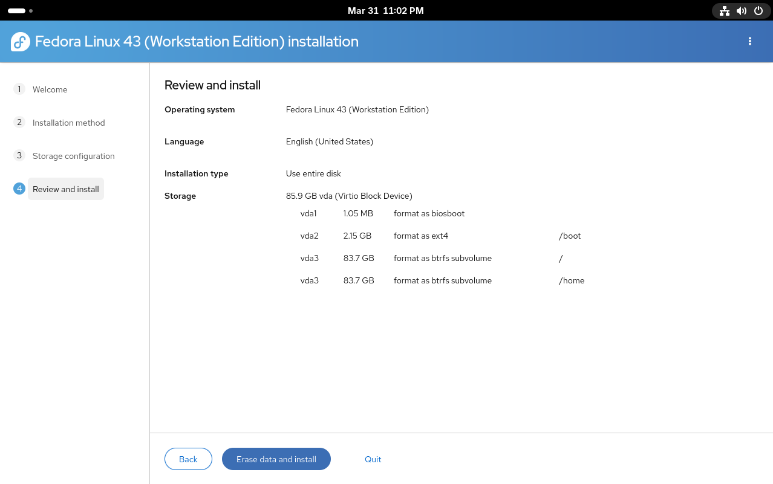This screenshot has height=484, width=773.
Task: Click the vda3 /home subvolume row
Action: point(441,280)
